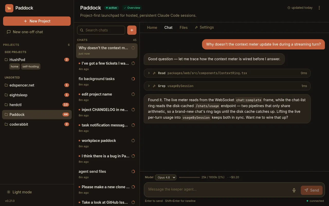Switch to the Files tab
Image resolution: width=329 pixels, height=206 pixels.
coord(184,28)
